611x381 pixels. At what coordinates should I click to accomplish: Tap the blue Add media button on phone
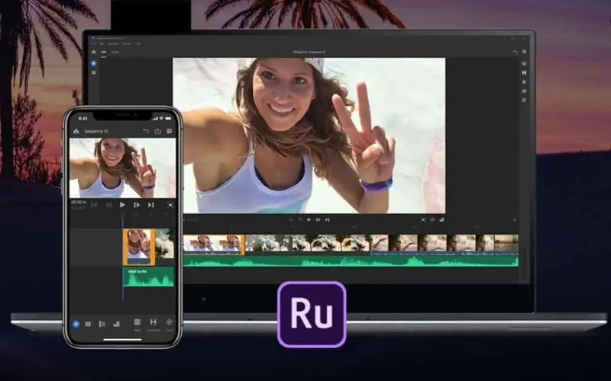click(76, 323)
